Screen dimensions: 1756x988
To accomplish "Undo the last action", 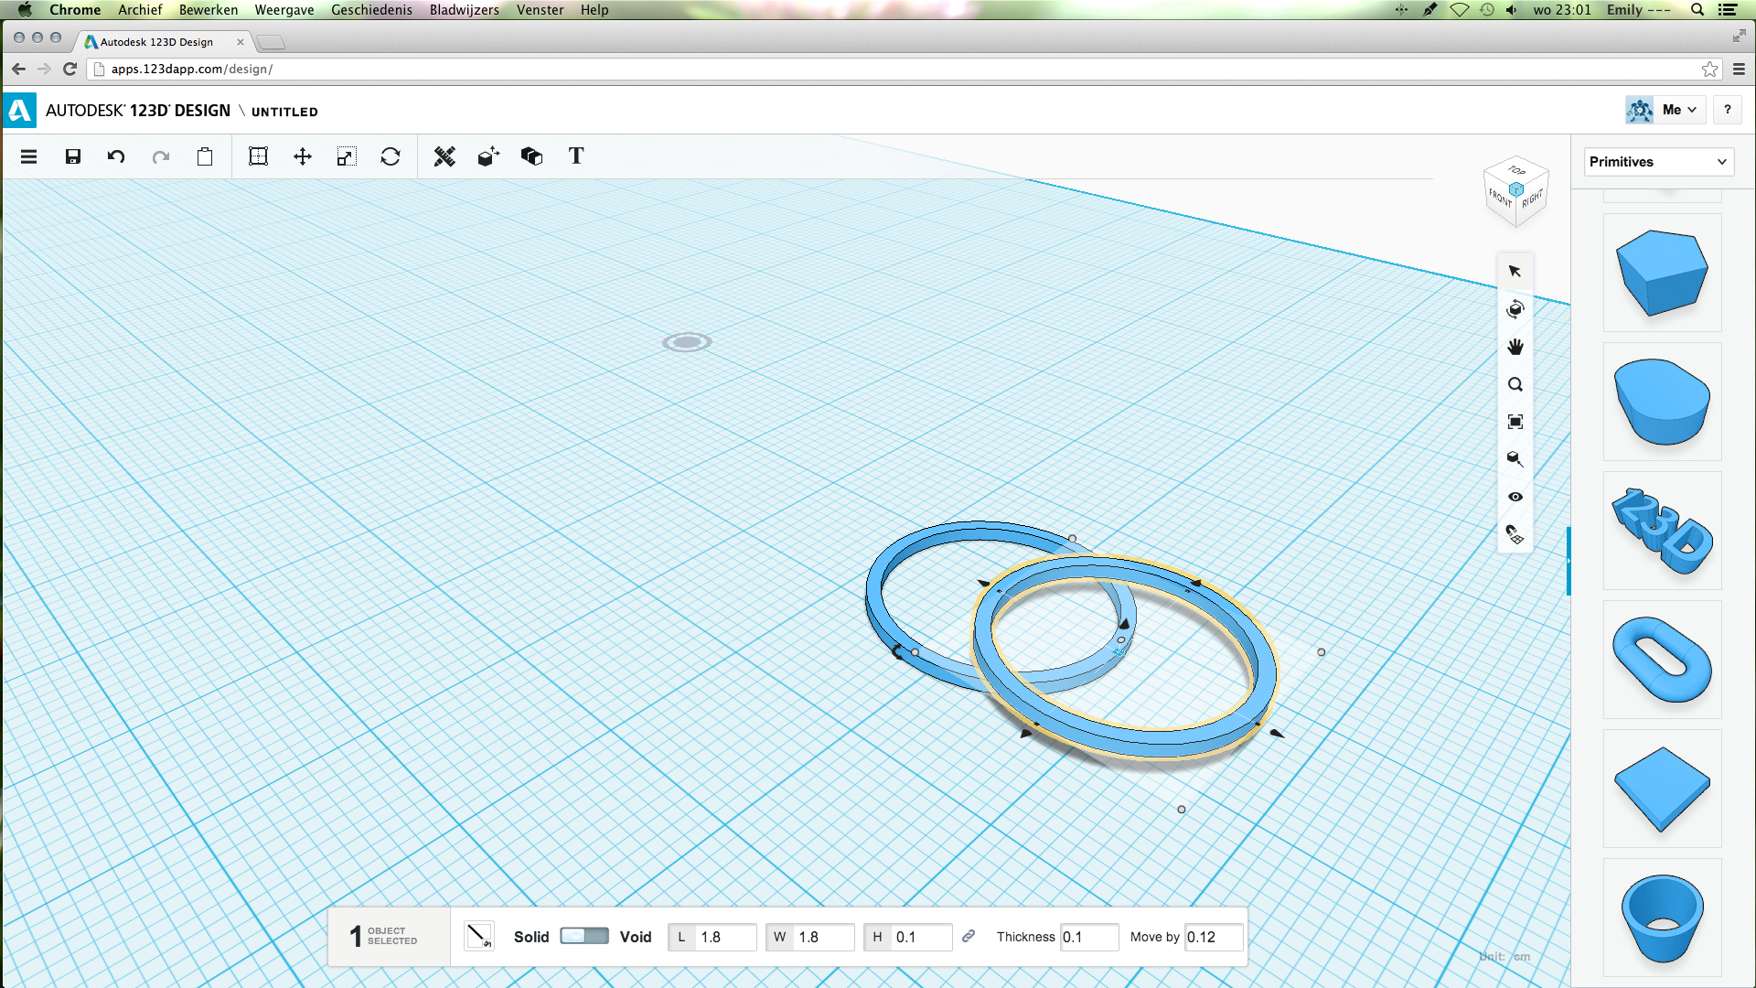I will [116, 156].
